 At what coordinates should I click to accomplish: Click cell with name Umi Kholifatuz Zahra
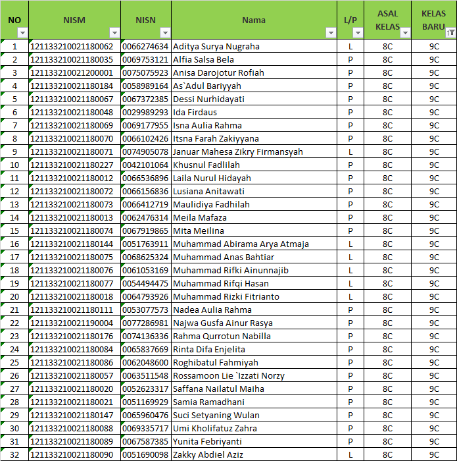pos(254,428)
